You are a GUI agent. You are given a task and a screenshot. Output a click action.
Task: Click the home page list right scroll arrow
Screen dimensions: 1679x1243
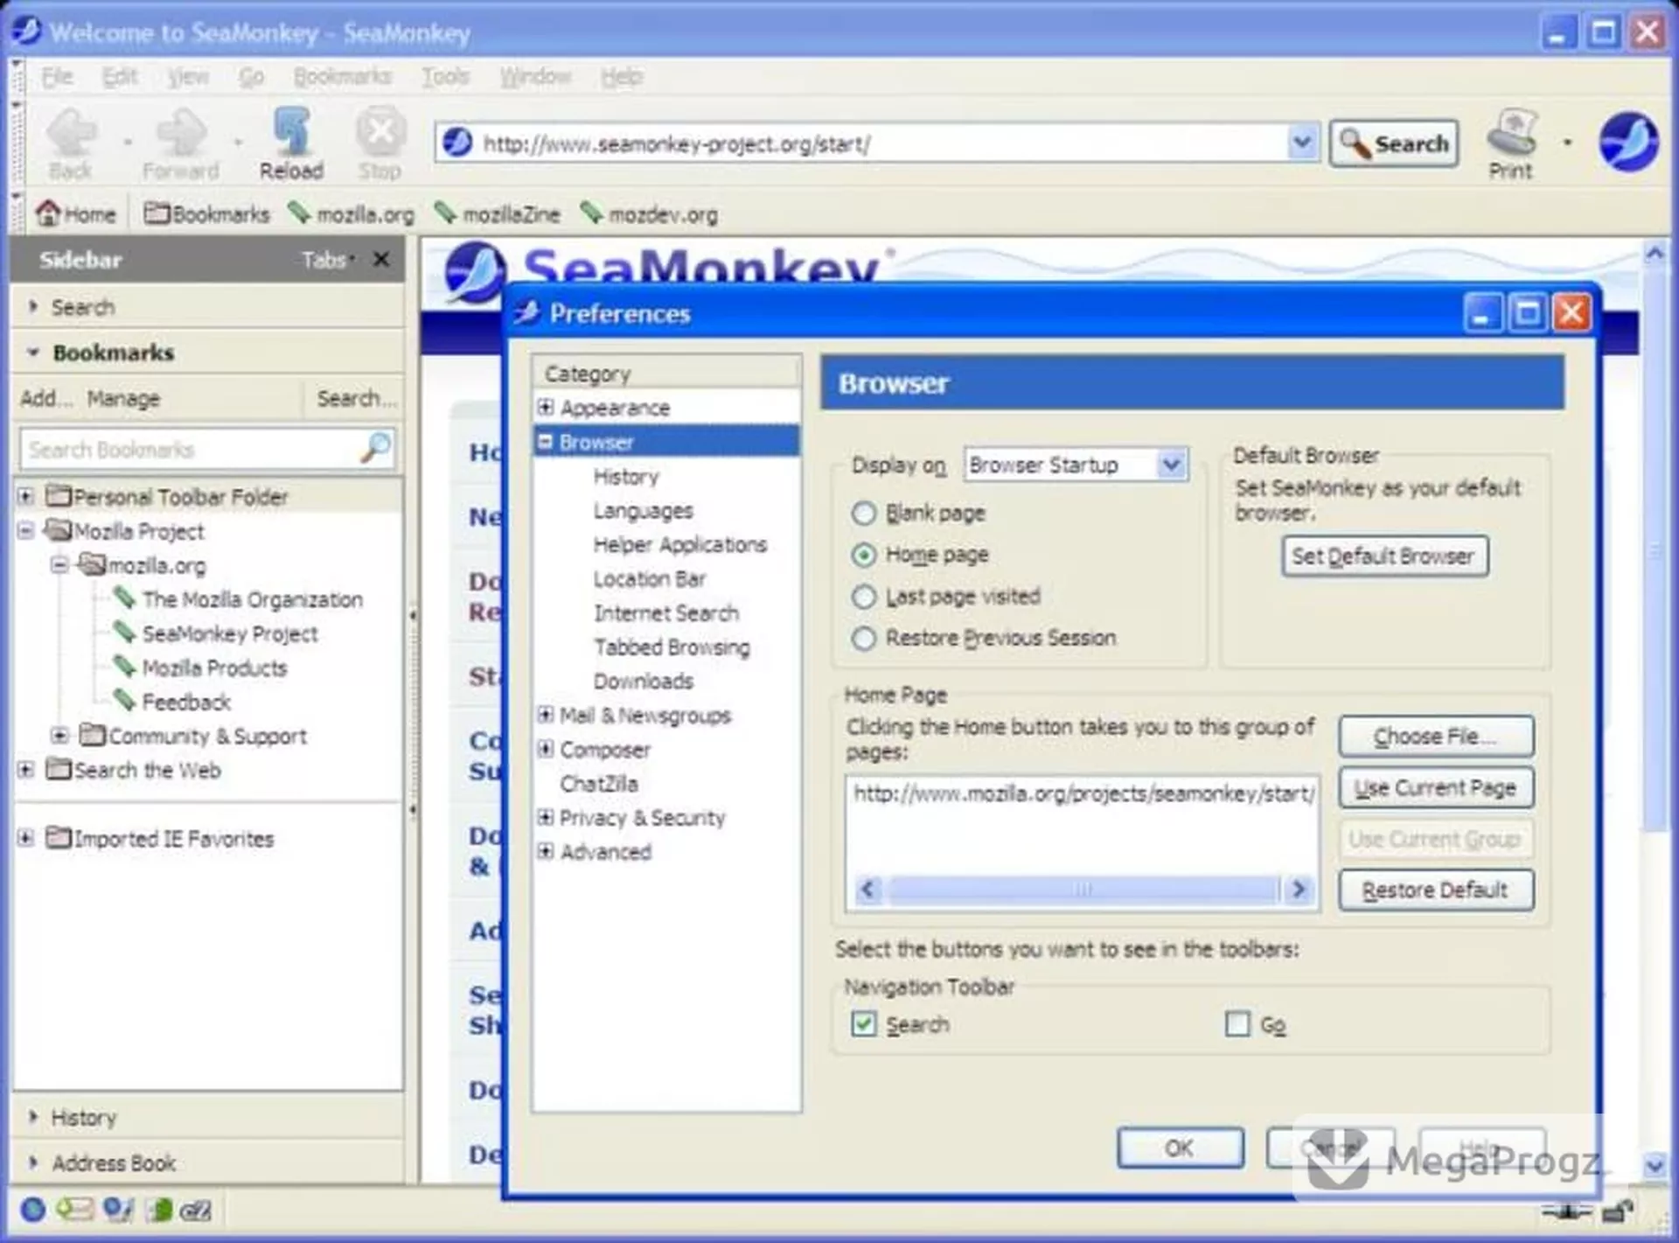pos(1299,890)
